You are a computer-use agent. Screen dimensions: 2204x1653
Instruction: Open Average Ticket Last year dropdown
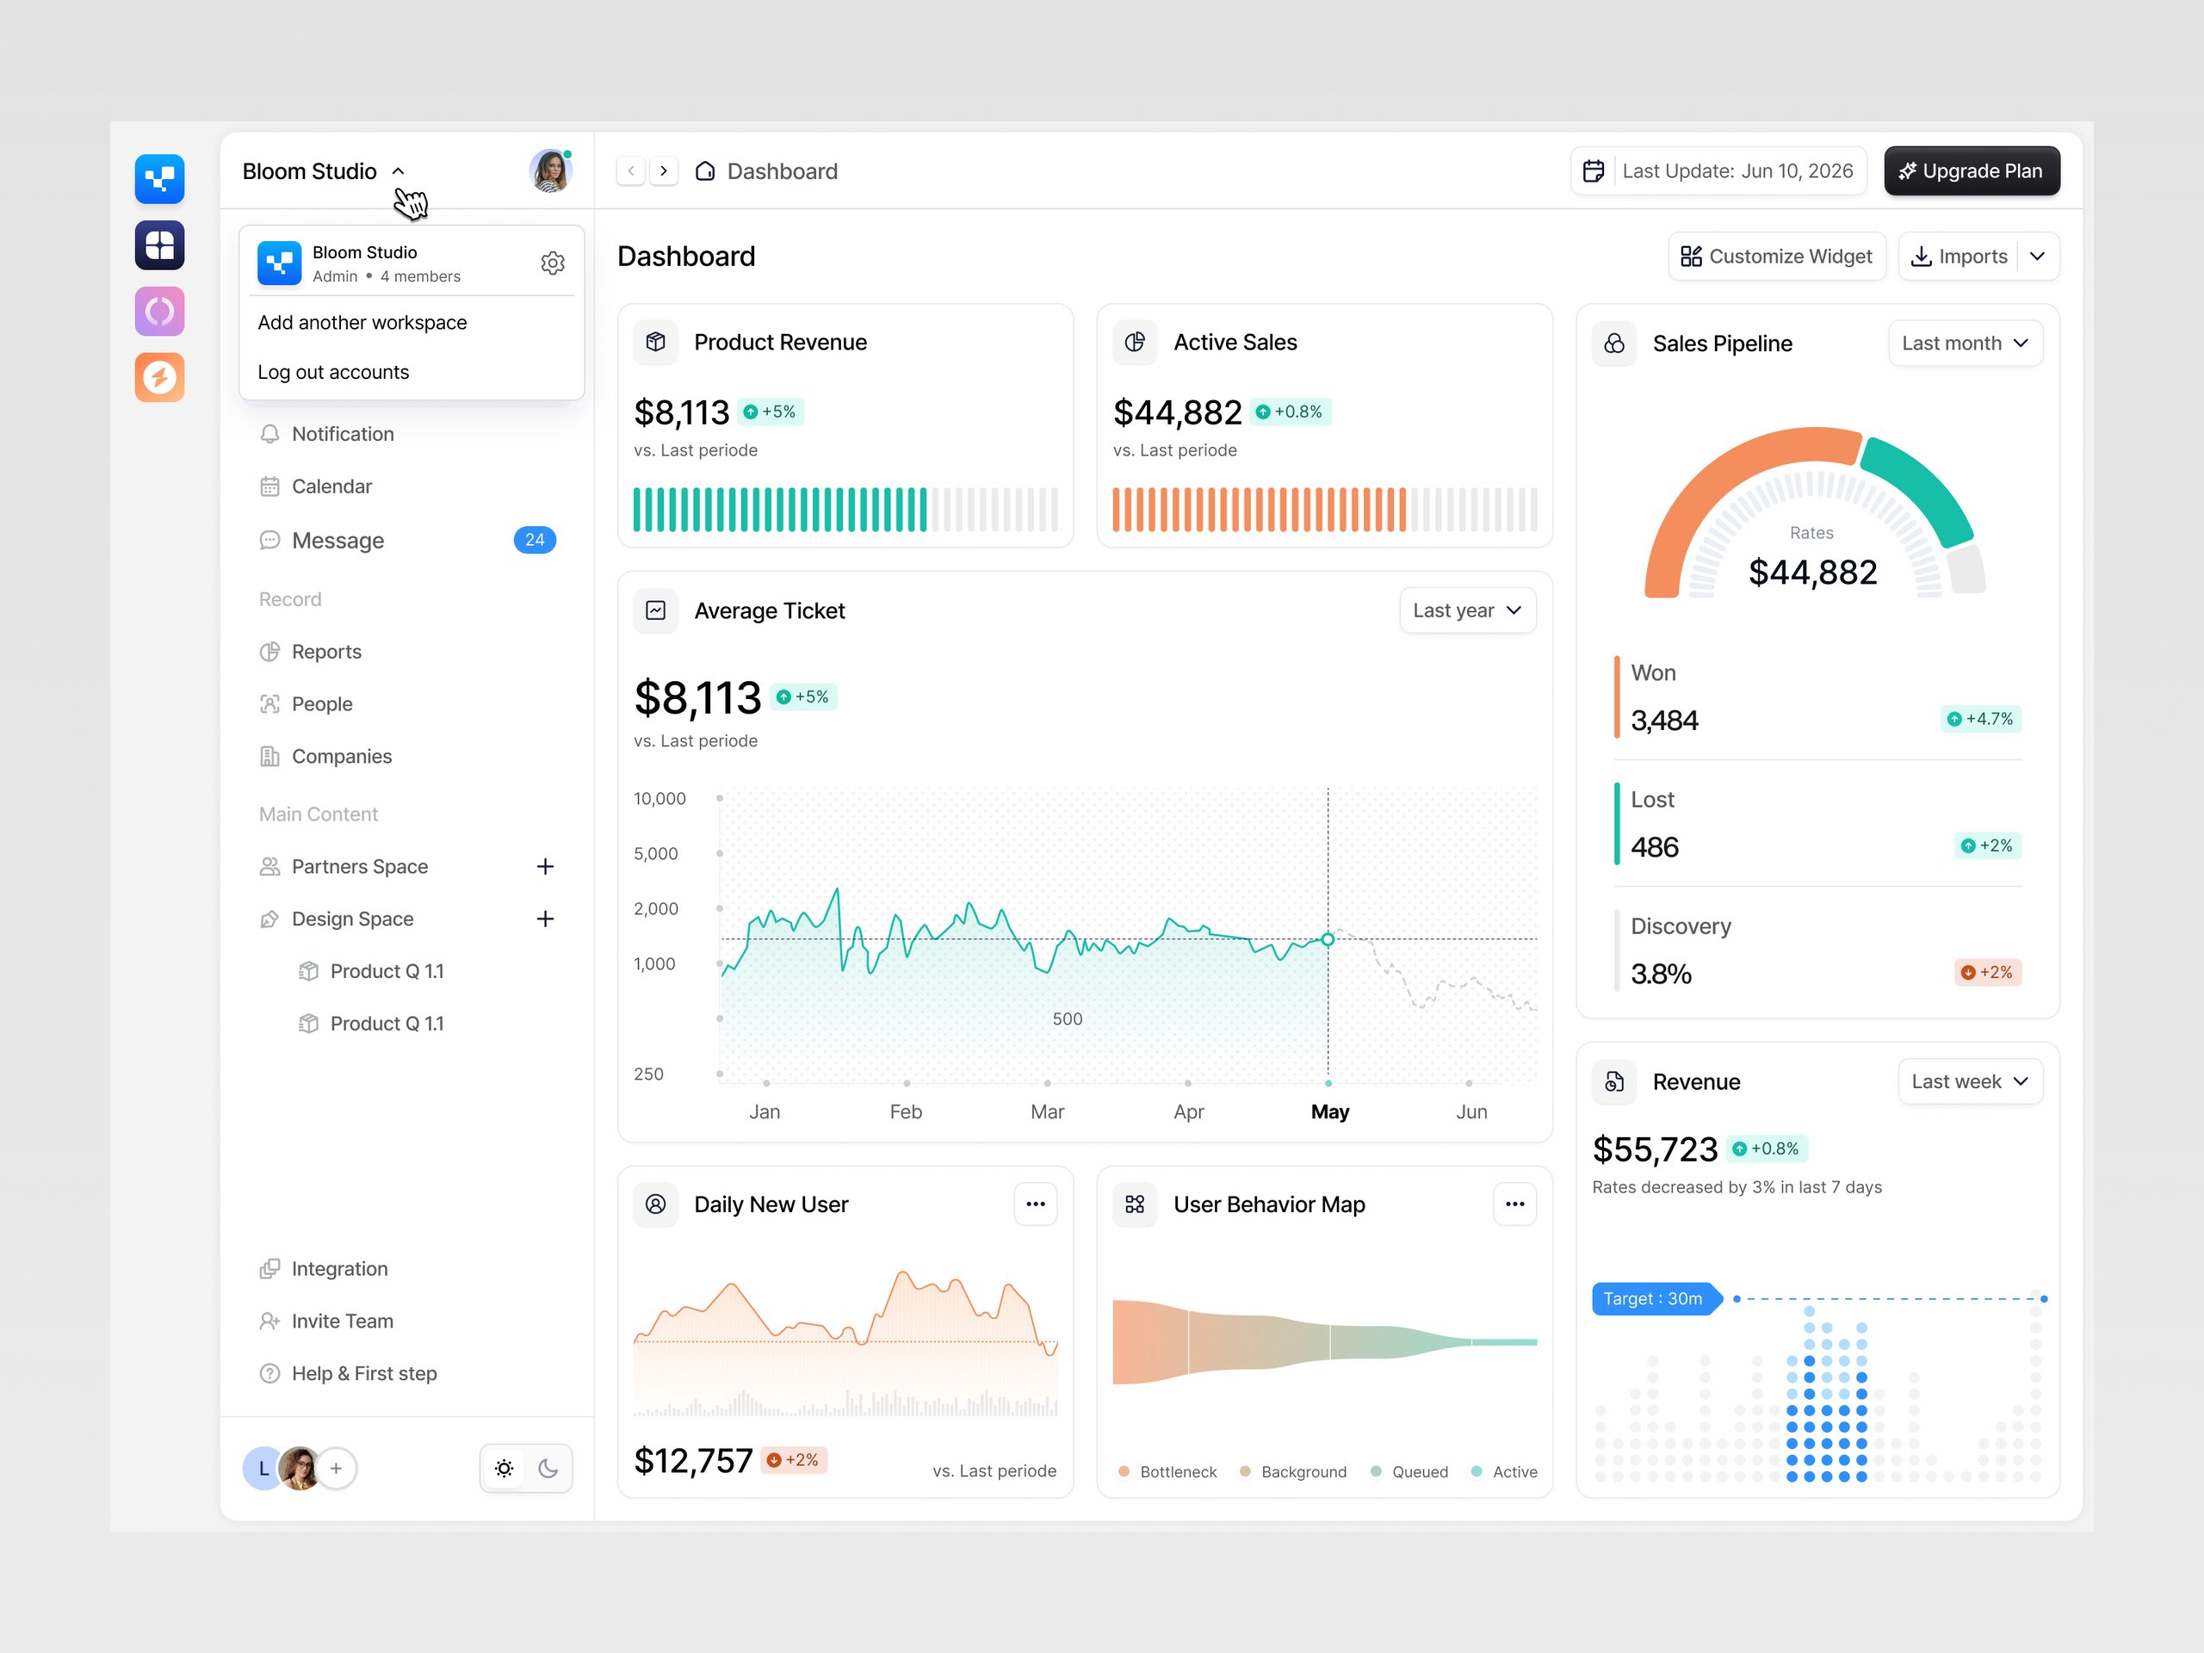point(1468,610)
